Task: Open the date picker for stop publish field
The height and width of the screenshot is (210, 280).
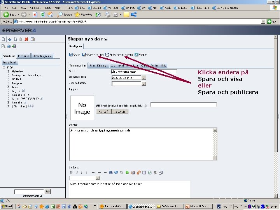Action: (x=144, y=84)
